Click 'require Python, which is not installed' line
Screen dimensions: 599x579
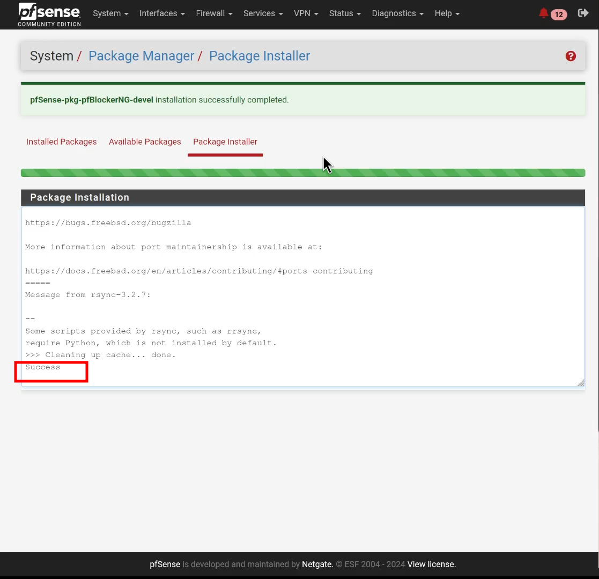click(x=151, y=343)
